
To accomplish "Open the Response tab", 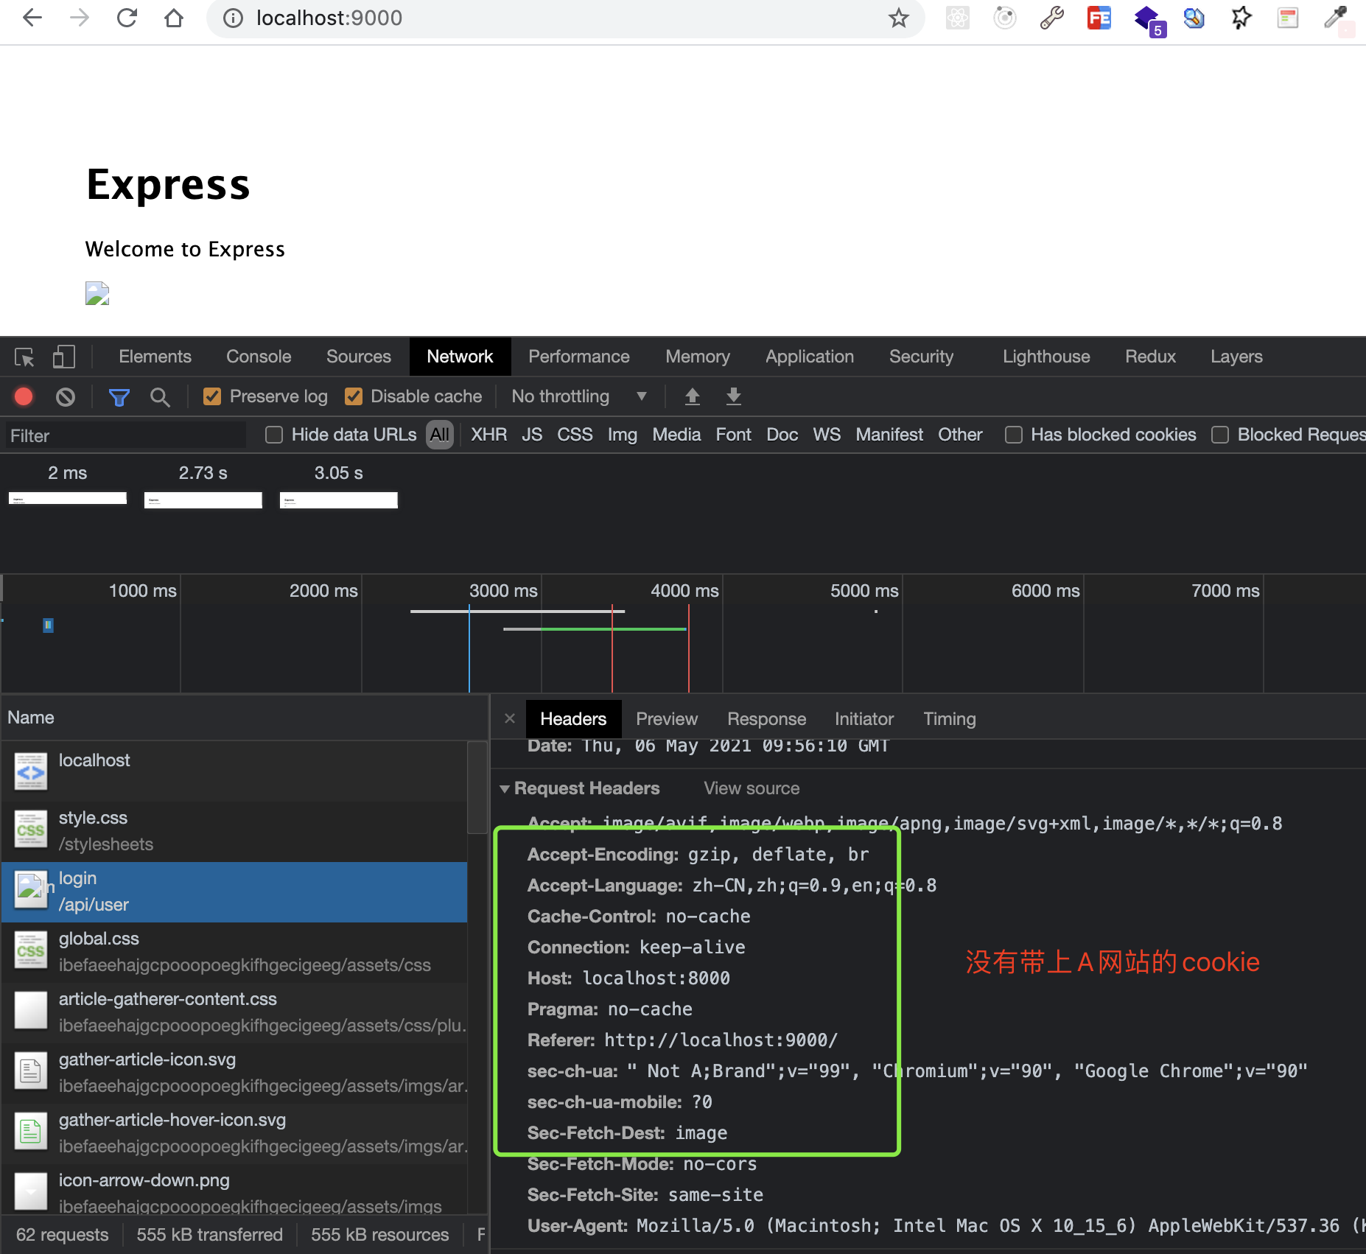I will point(766,719).
